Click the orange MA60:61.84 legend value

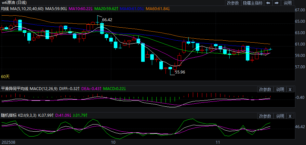(x=158, y=8)
